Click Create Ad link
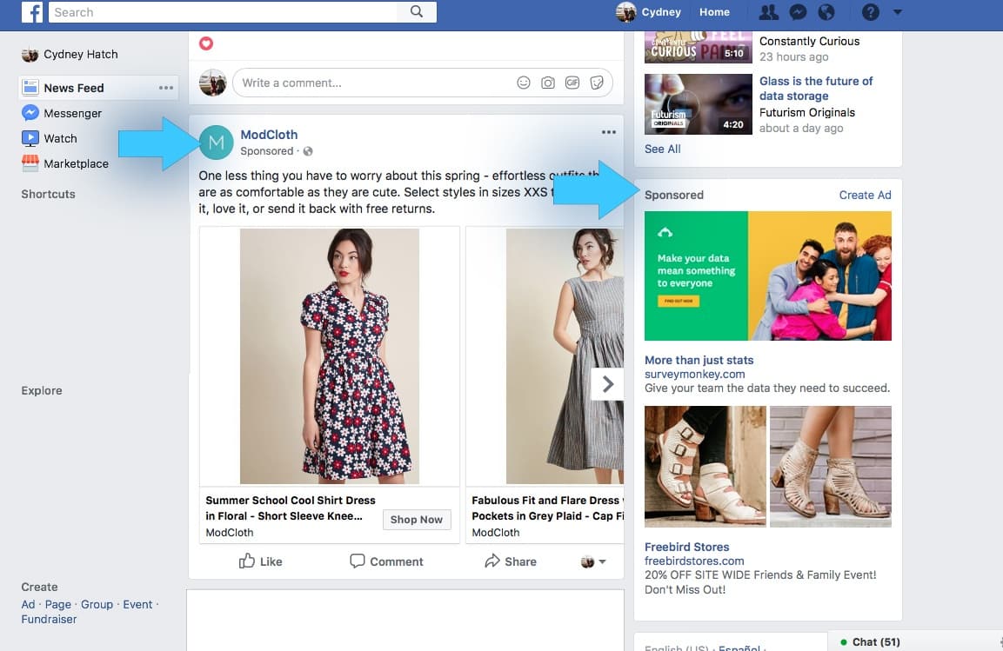Screen dimensions: 1003x651 point(865,195)
